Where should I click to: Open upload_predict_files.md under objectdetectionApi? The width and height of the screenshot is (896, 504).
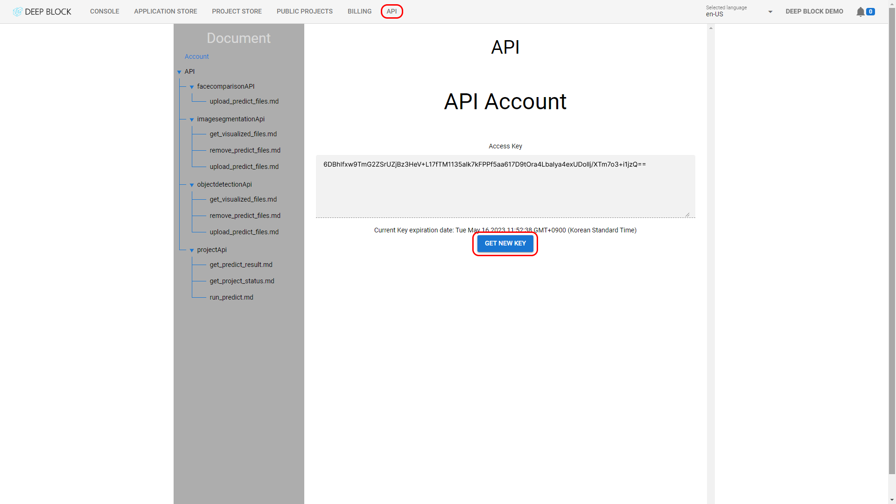pos(244,232)
